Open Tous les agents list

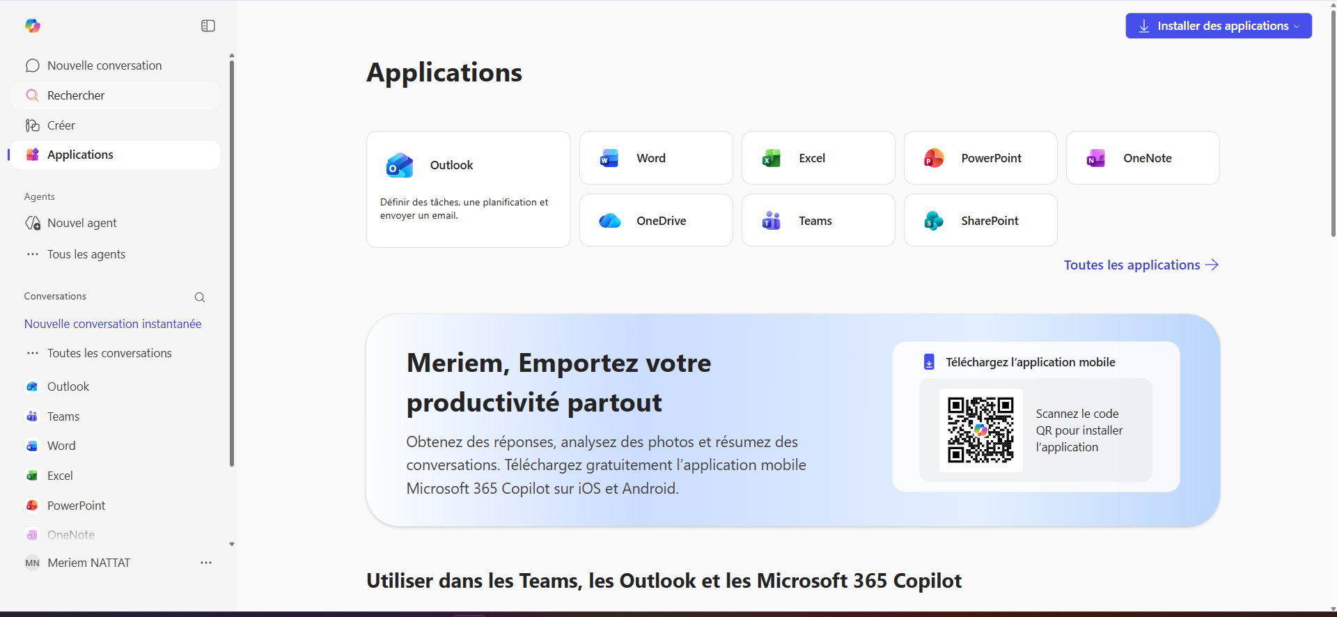click(x=86, y=254)
